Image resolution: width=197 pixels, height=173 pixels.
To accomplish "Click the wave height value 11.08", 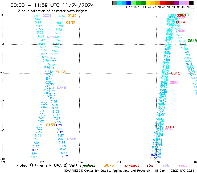I will tap(153, 158).
